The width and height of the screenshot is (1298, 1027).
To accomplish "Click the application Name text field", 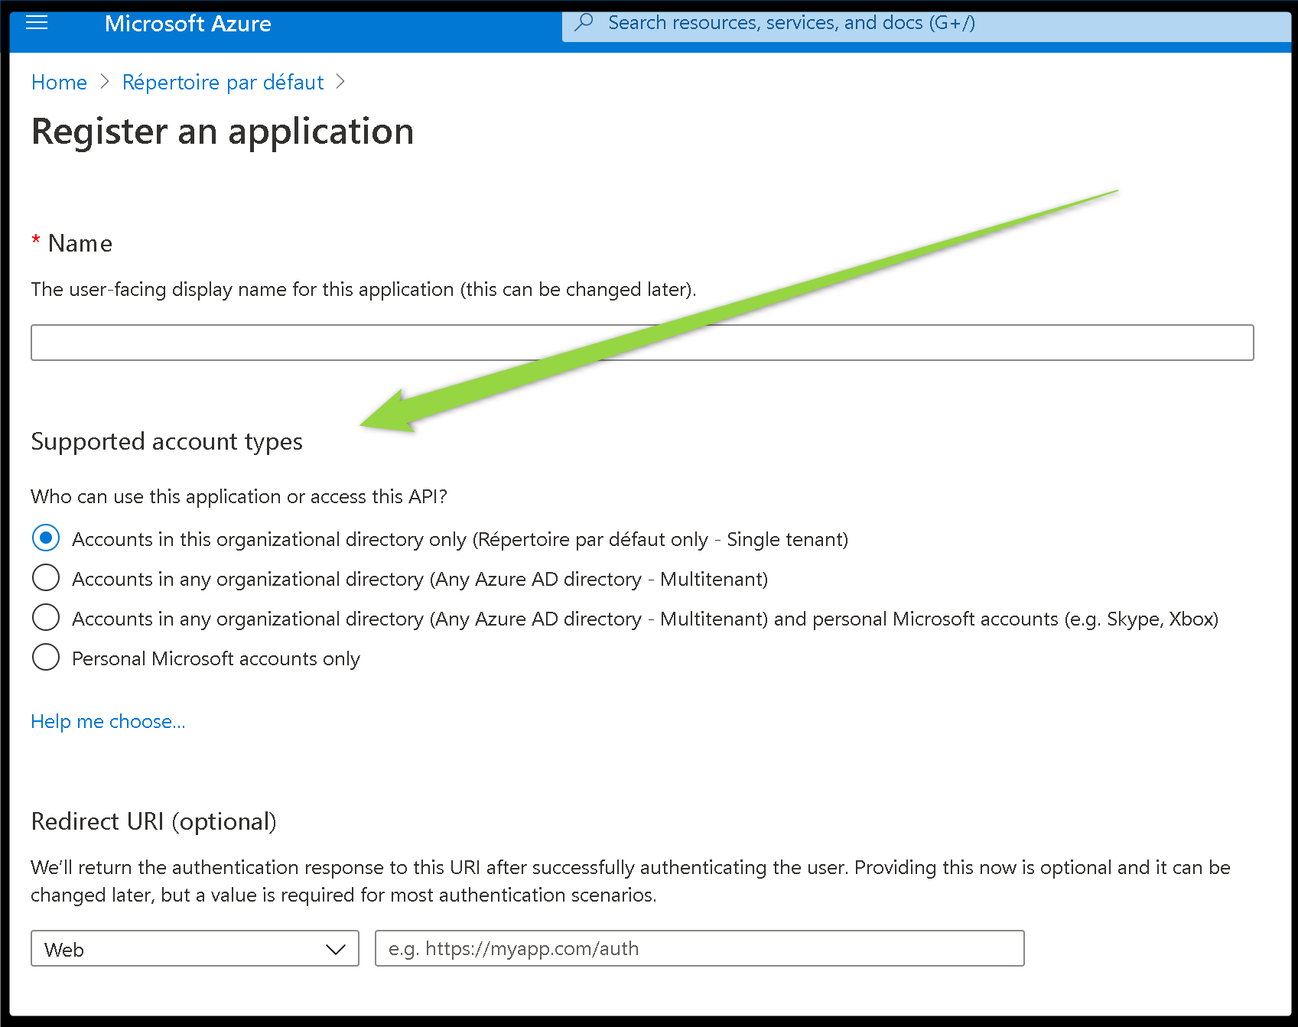I will click(642, 343).
